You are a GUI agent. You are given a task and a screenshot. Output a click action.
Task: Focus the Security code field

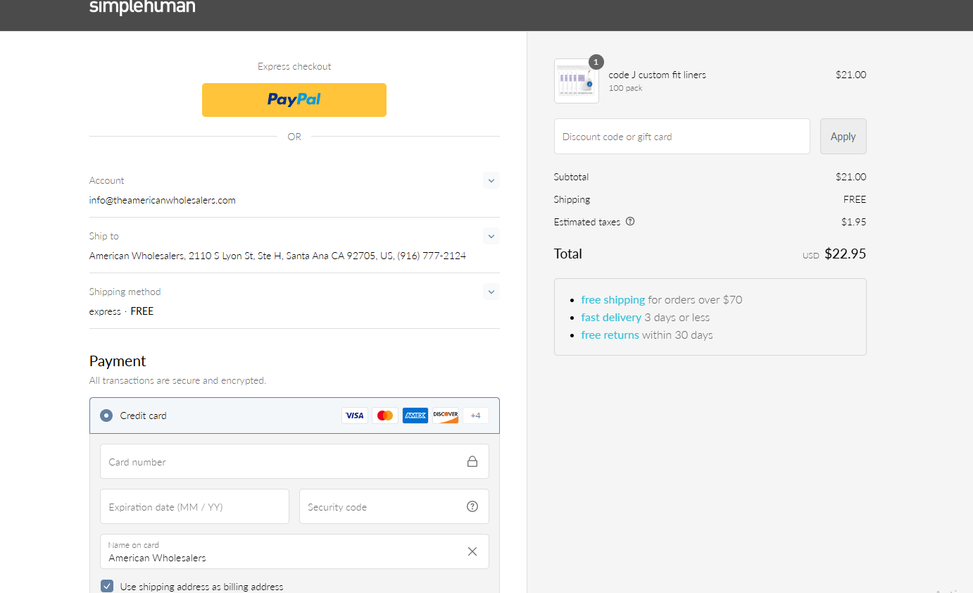tap(394, 506)
